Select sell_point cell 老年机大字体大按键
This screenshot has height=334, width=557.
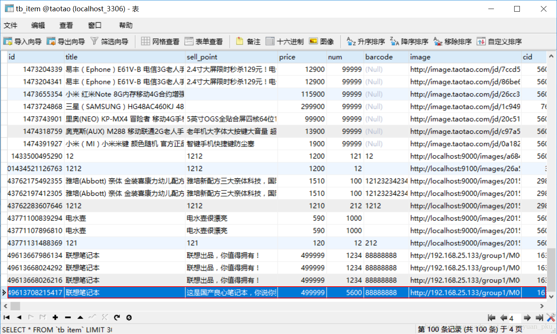[x=232, y=131]
